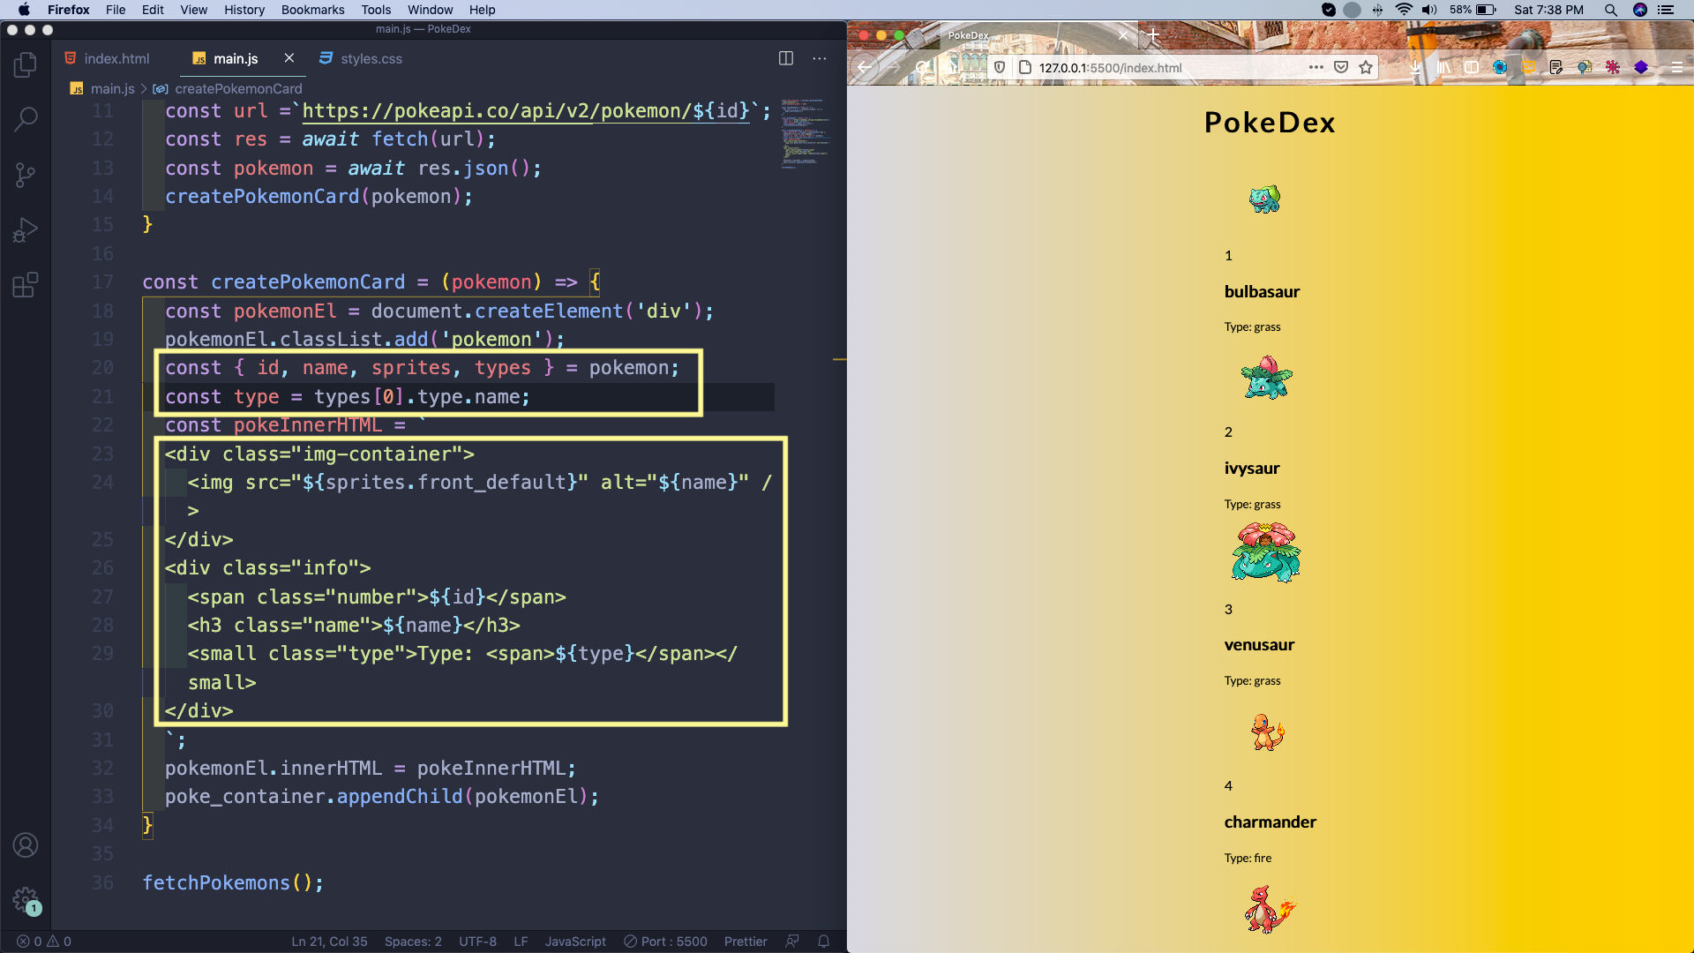Click the pink bug extension icon
Image resolution: width=1694 pixels, height=953 pixels.
pos(1613,67)
